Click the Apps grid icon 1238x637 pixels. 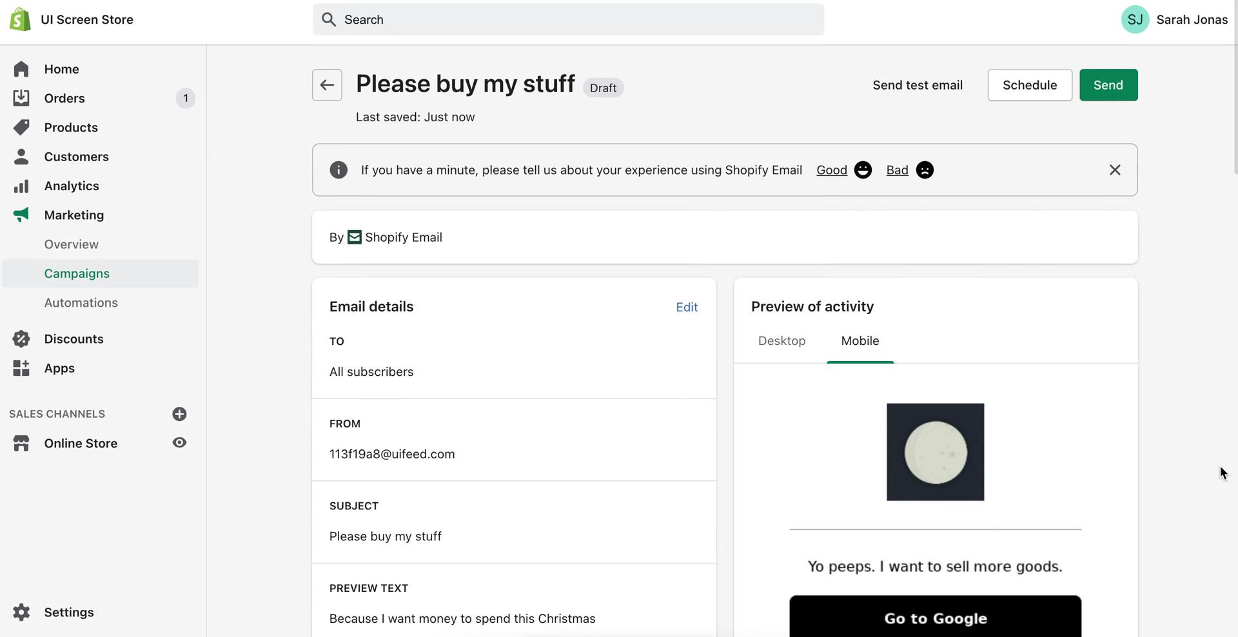(x=21, y=368)
